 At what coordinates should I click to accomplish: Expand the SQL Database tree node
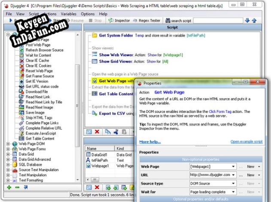[8, 165]
